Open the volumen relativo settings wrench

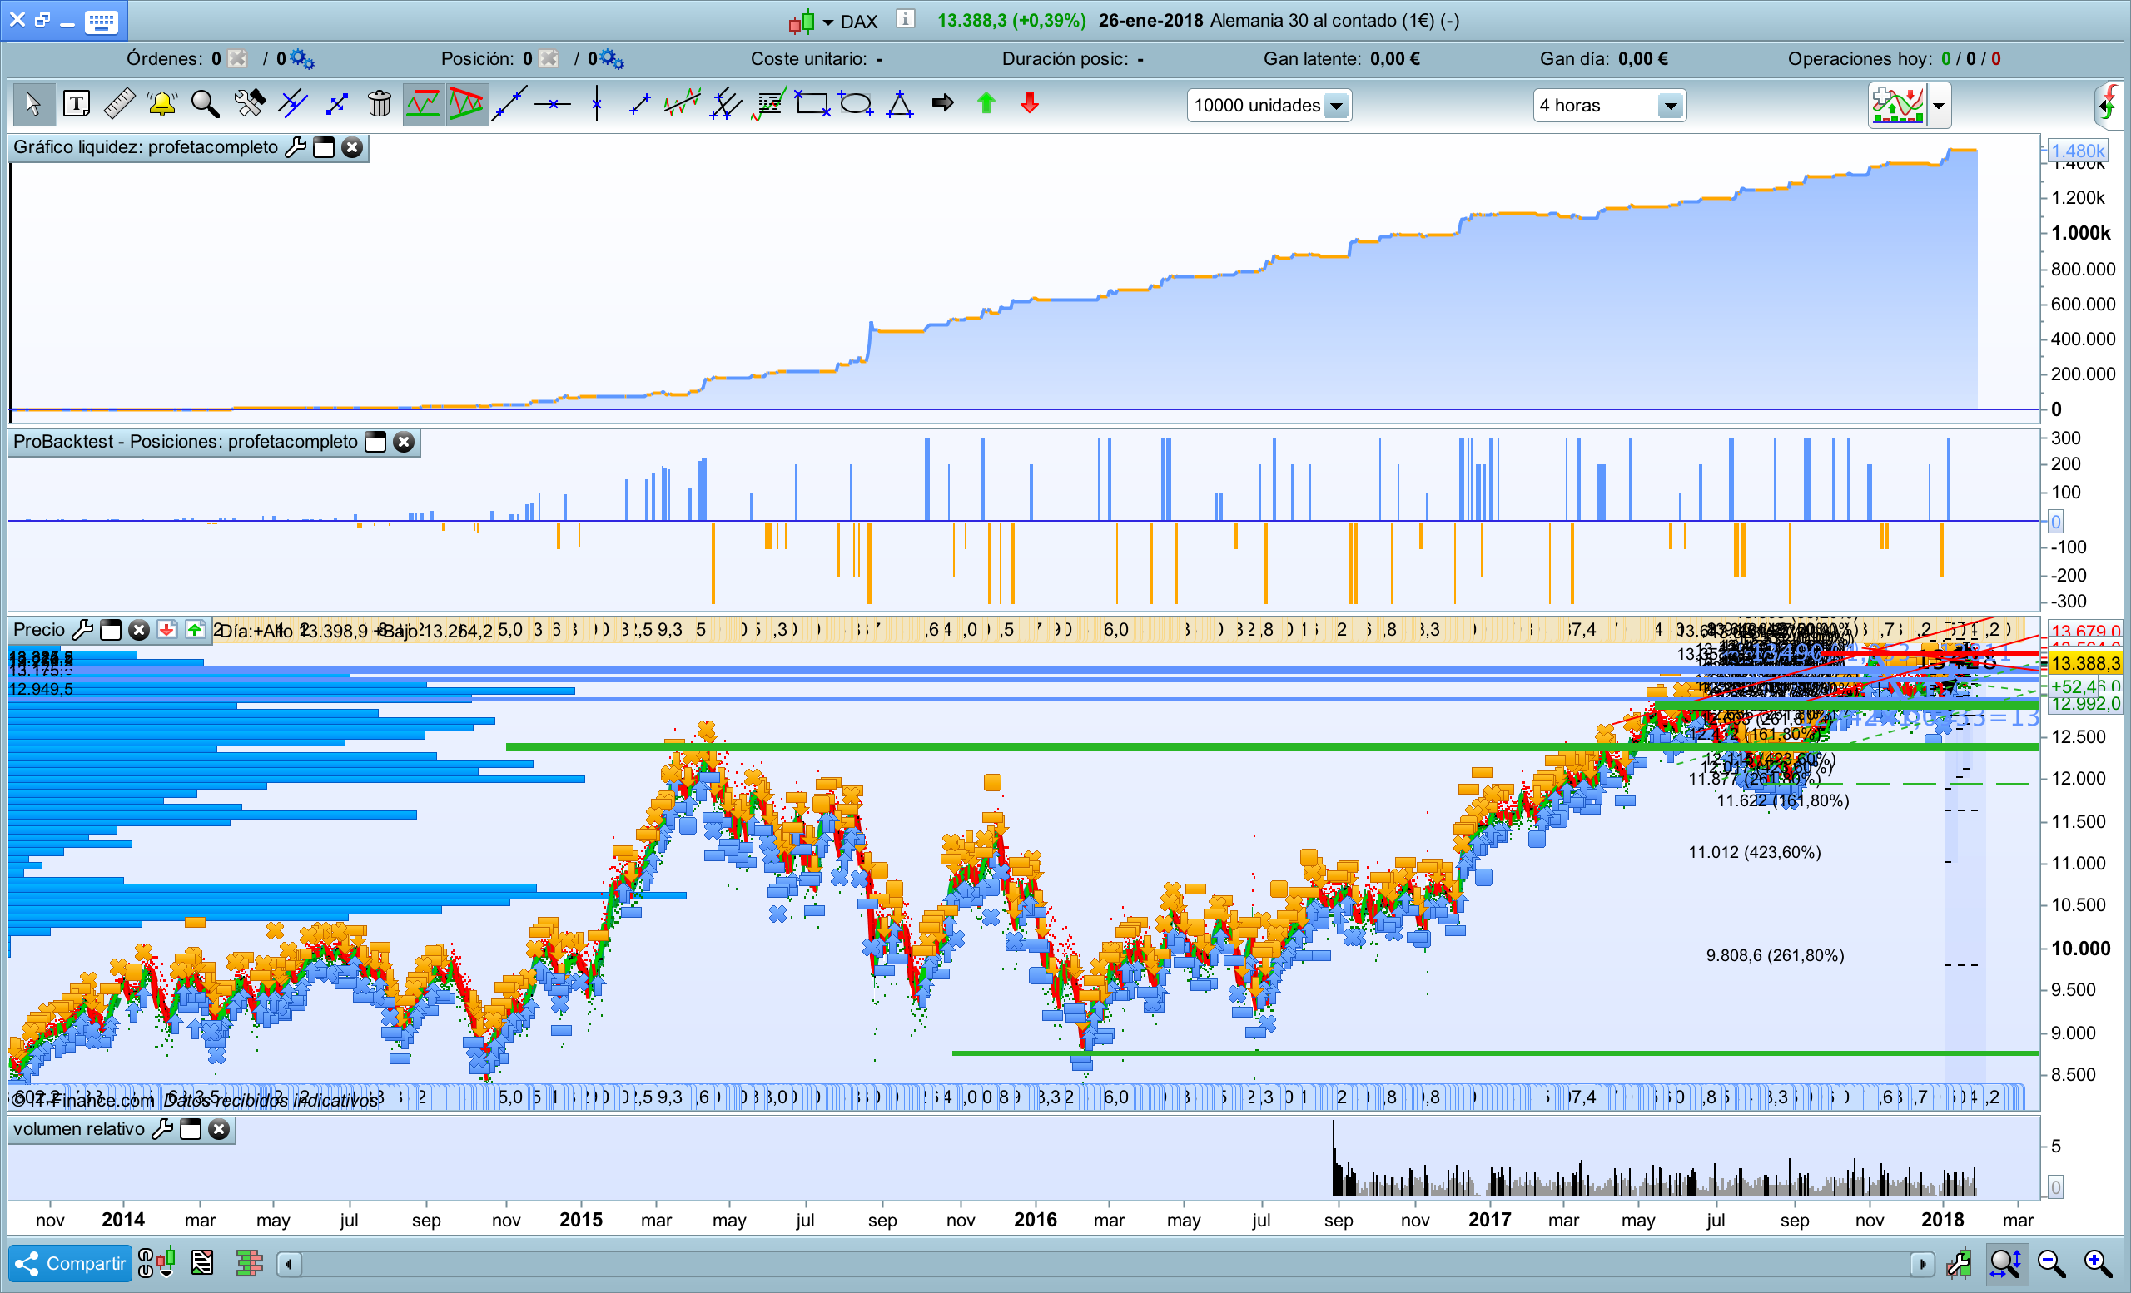point(161,1130)
